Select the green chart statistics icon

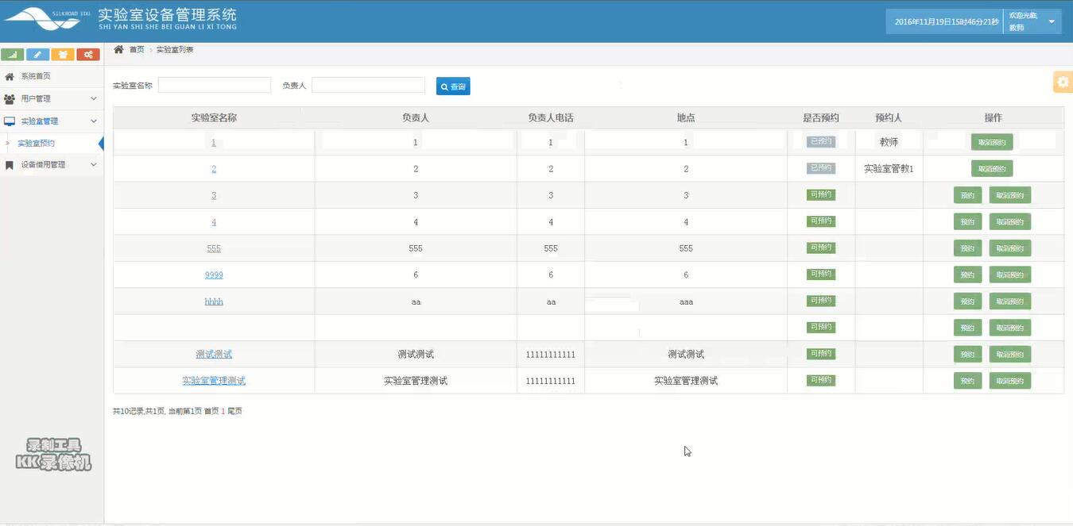click(12, 54)
